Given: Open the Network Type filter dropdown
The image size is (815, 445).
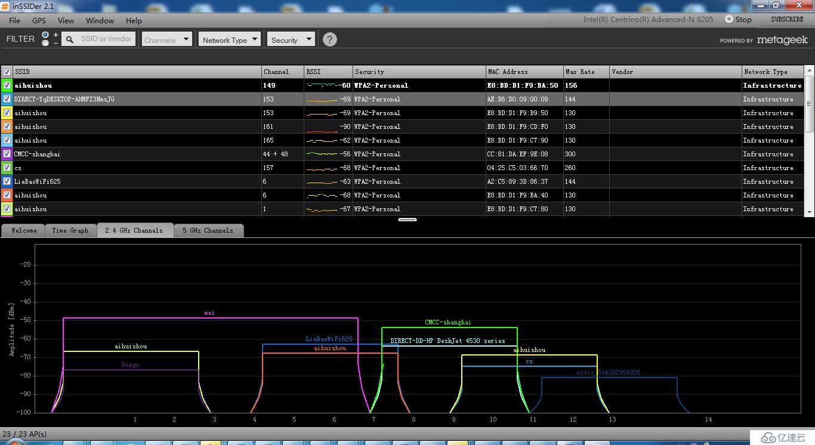Looking at the screenshot, I should click(229, 39).
